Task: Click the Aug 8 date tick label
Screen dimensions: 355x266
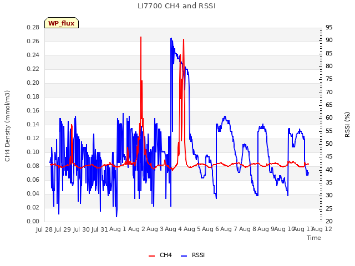Action: coord(247,229)
